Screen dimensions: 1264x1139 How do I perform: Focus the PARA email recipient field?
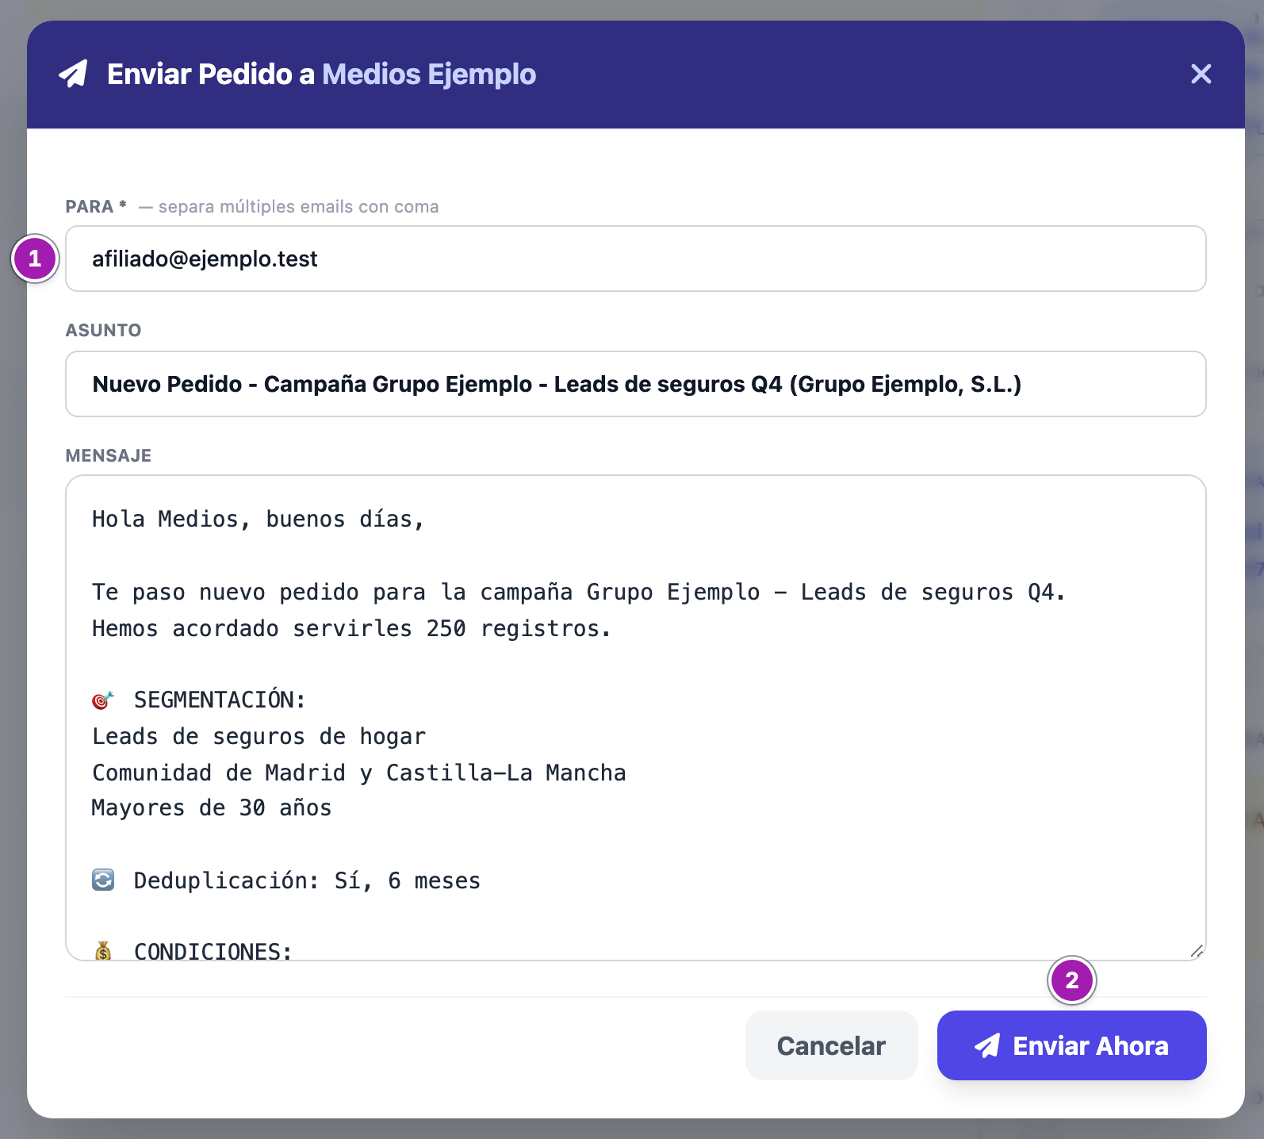635,259
